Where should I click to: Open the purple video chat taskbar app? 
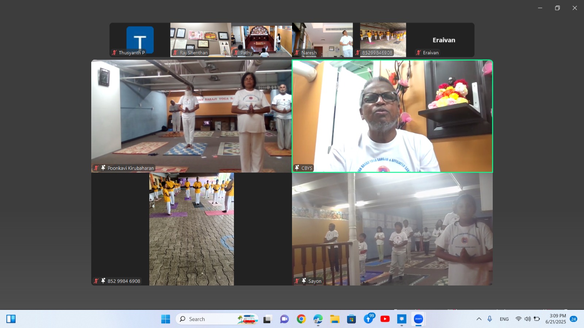pos(284,319)
